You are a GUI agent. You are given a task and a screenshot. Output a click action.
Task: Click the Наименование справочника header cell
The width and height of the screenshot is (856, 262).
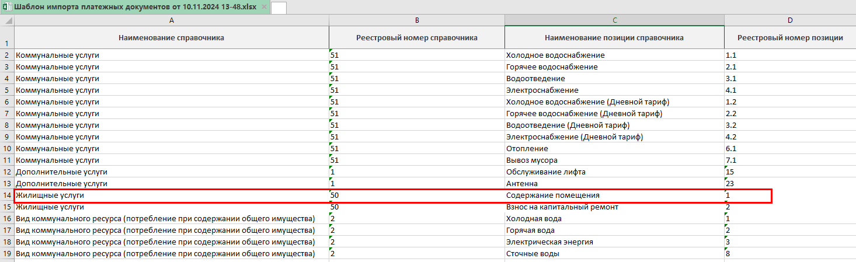(x=171, y=38)
